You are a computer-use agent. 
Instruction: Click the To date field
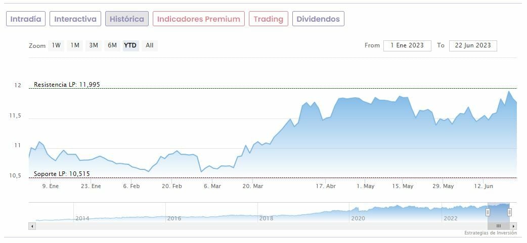[473, 45]
